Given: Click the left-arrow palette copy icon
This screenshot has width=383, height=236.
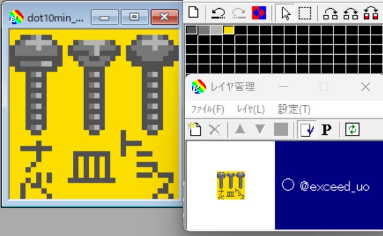Looking at the screenshot, I should pyautogui.click(x=351, y=13).
